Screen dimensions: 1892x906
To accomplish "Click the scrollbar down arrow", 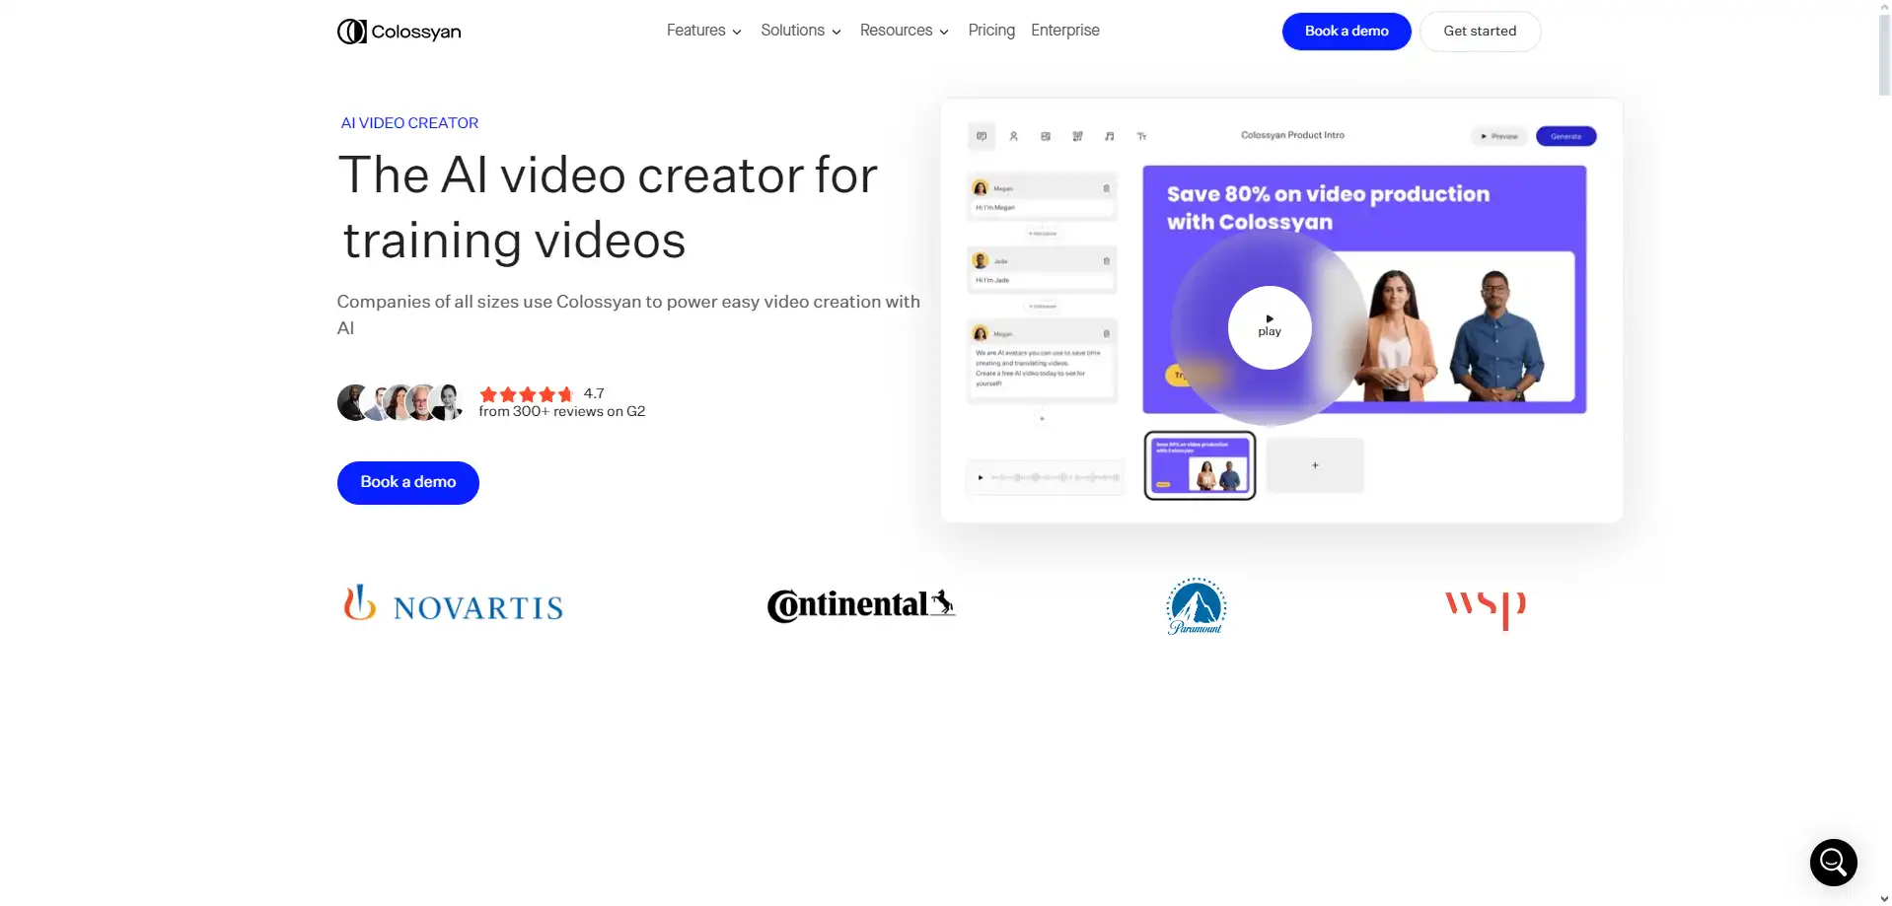I will [x=1884, y=899].
